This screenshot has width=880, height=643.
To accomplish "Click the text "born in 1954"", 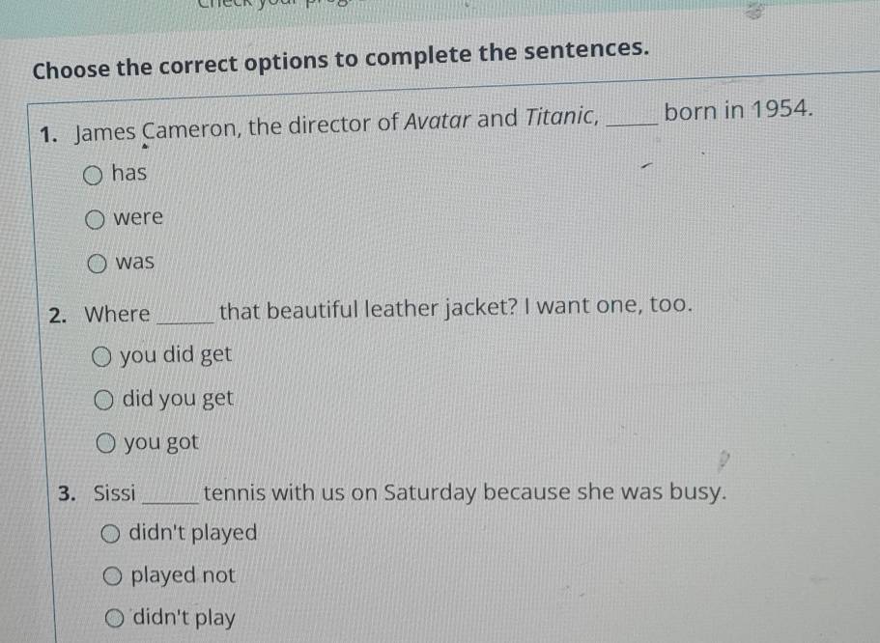I will click(737, 109).
